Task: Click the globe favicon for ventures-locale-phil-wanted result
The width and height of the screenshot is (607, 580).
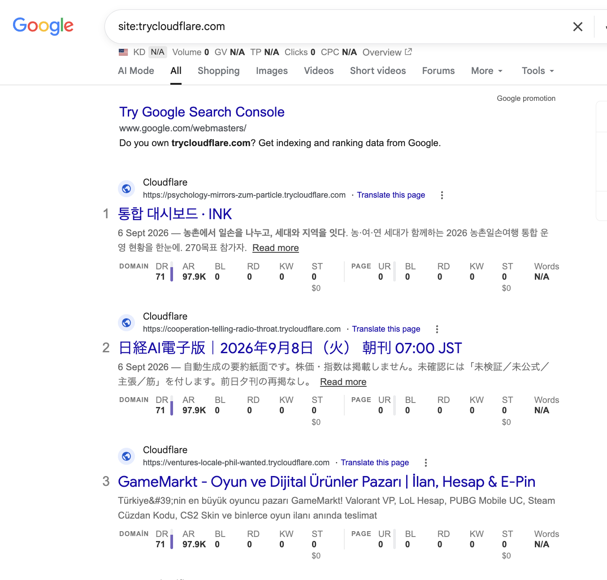Action: pyautogui.click(x=126, y=456)
